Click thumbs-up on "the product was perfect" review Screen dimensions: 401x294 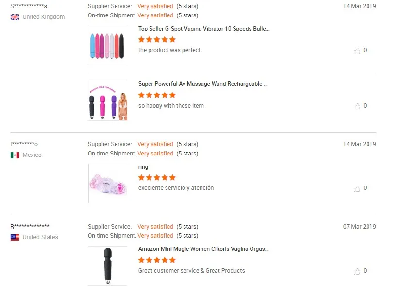(357, 51)
